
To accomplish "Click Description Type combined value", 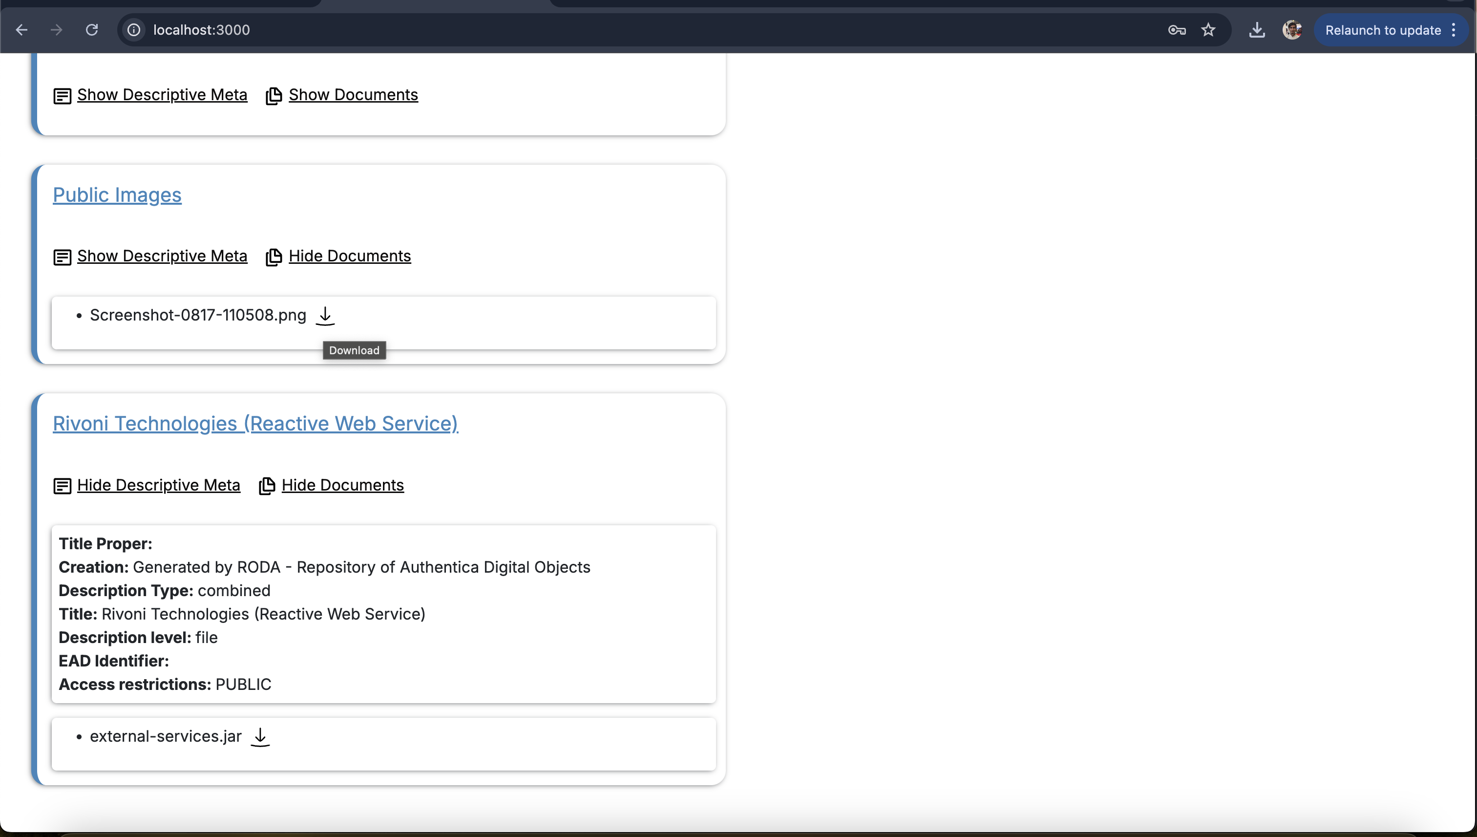I will pyautogui.click(x=234, y=590).
